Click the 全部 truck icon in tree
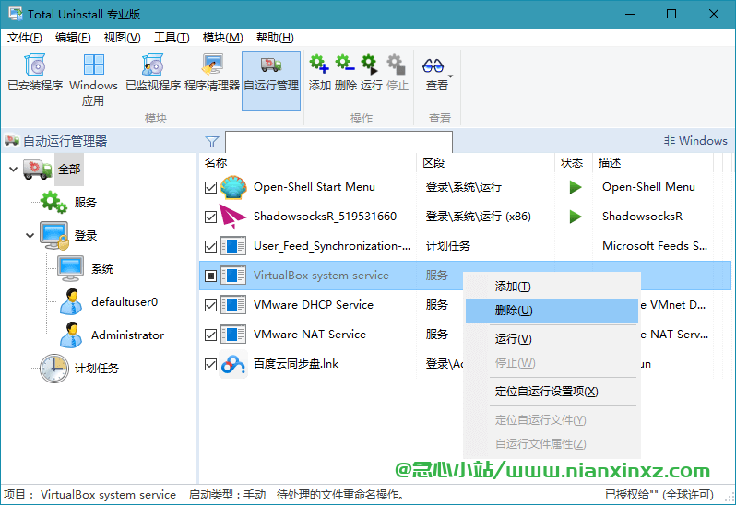Screen dimensions: 736x505 (37, 170)
